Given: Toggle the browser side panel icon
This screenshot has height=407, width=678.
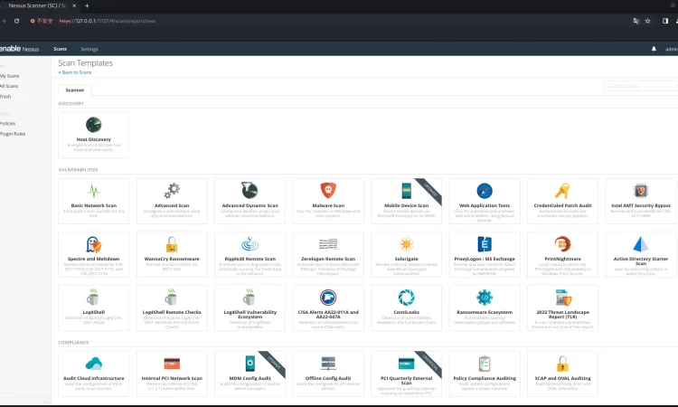Looking at the screenshot, I should coord(665,21).
